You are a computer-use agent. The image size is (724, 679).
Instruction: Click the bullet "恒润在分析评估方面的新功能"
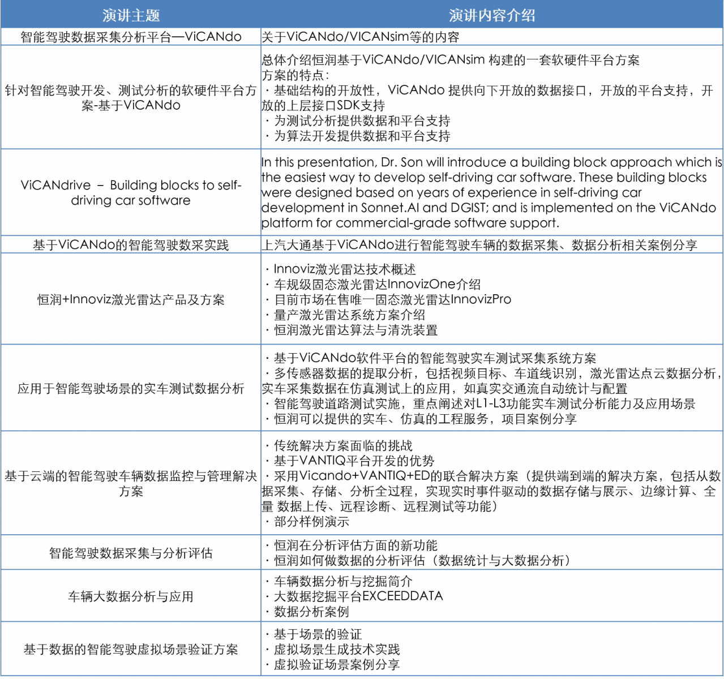tap(351, 545)
